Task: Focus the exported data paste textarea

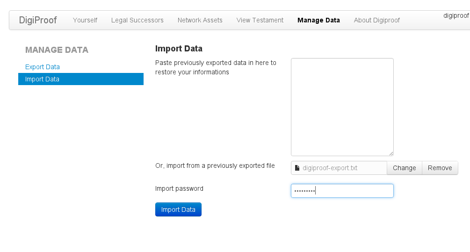Action: (342, 107)
